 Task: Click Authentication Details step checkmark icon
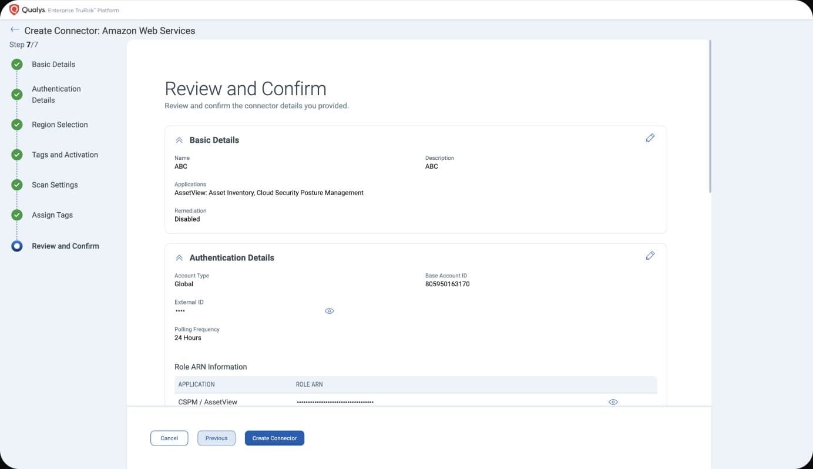click(x=17, y=94)
